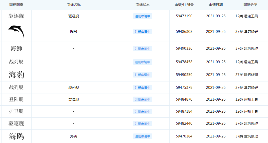Click the 注册申请中 badge for 59486303
Image resolution: width=268 pixels, height=143 pixels.
click(143, 32)
